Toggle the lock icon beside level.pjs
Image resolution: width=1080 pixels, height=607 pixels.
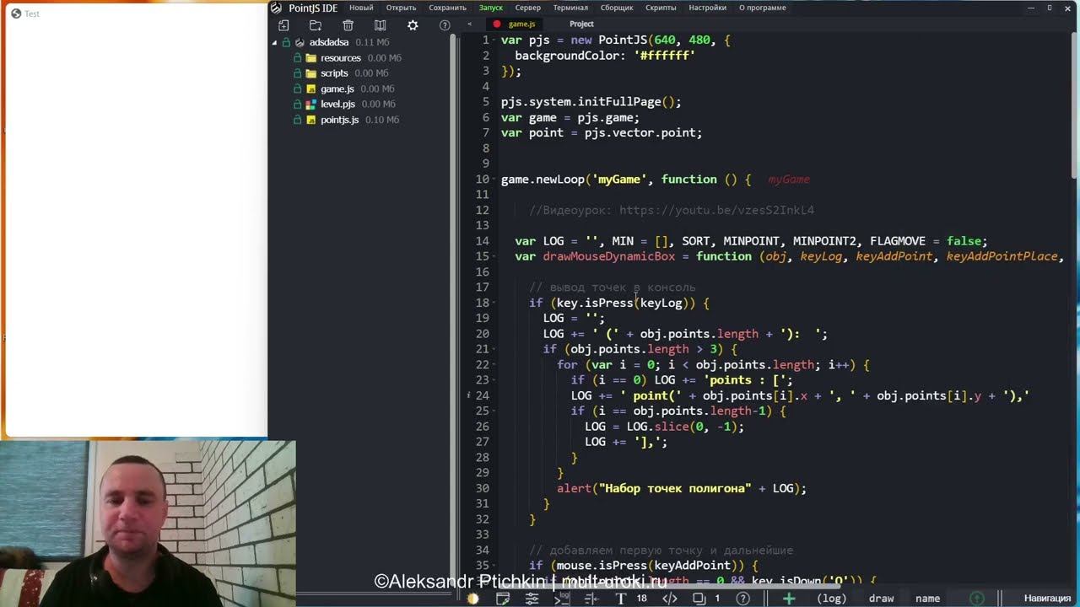click(x=297, y=105)
